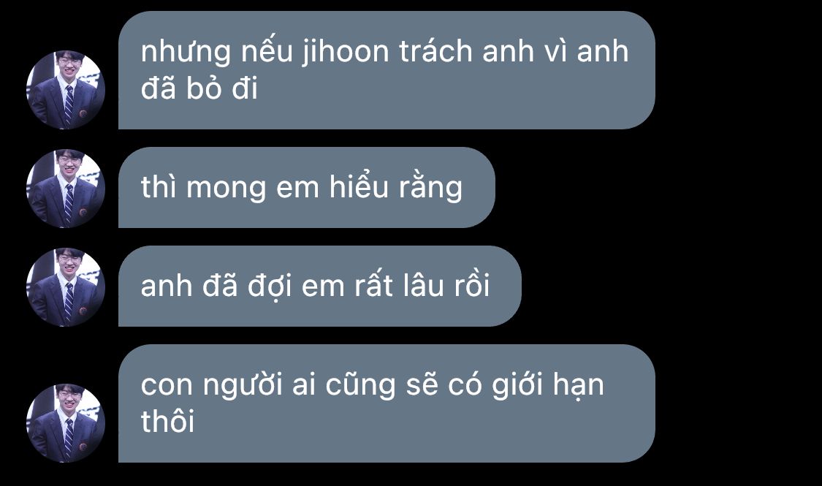Select the "con người ai cũng sẽ có giới hạn" bubble
The height and width of the screenshot is (486, 822).
point(387,403)
